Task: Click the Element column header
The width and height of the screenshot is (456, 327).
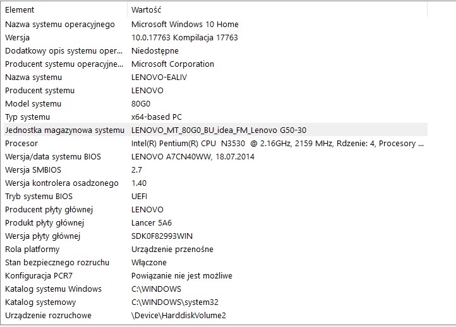Action: [x=63, y=10]
